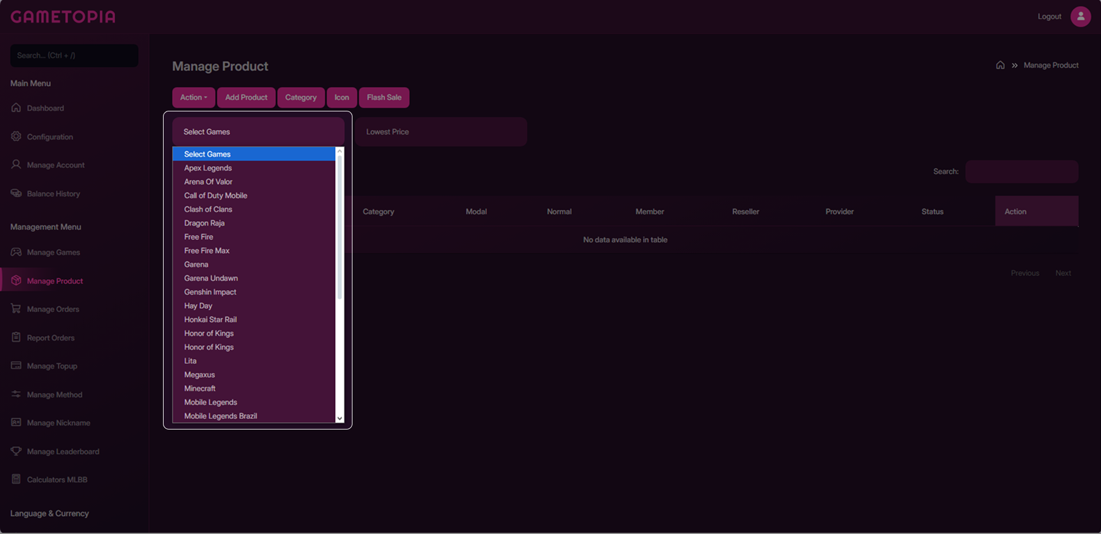The height and width of the screenshot is (534, 1101).
Task: Select Hay Day from games list
Action: (x=254, y=305)
